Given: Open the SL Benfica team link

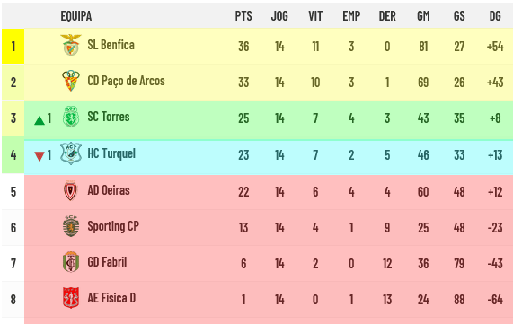Looking at the screenshot, I should [x=111, y=45].
